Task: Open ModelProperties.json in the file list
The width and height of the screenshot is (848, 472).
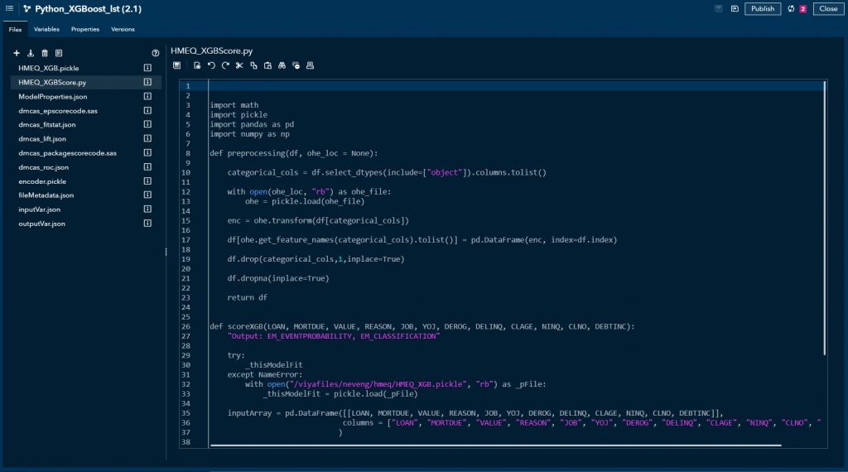Action: (x=46, y=97)
